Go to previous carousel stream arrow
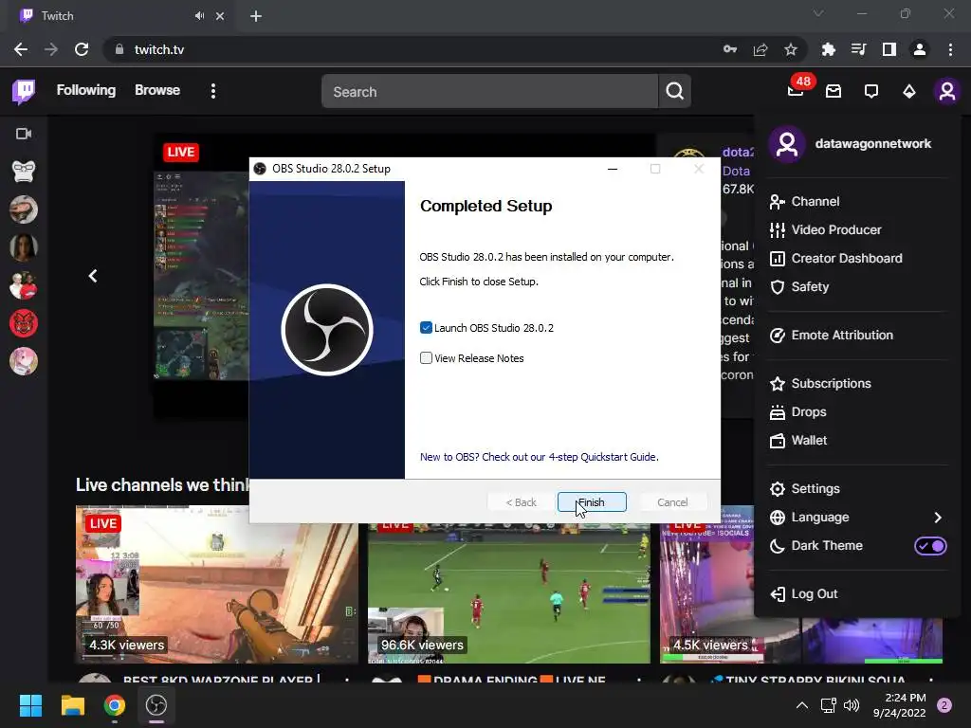Screen dimensions: 971x728 point(93,276)
